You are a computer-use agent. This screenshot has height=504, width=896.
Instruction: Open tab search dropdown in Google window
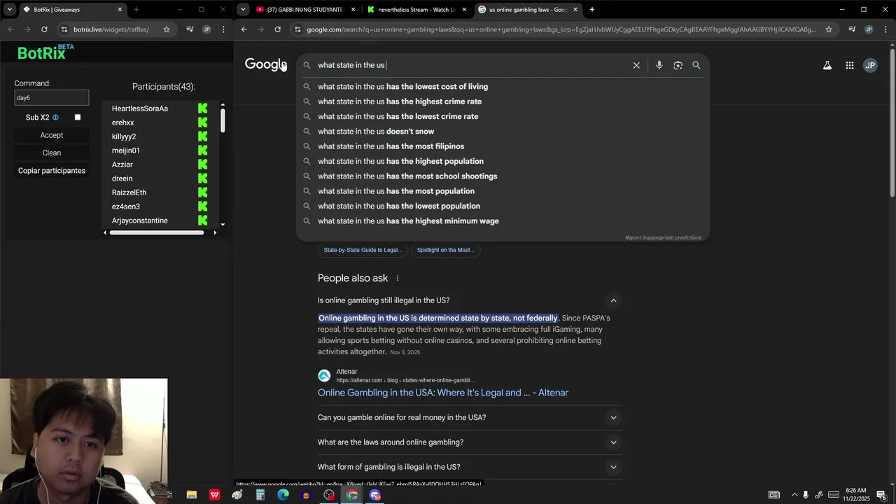[243, 9]
